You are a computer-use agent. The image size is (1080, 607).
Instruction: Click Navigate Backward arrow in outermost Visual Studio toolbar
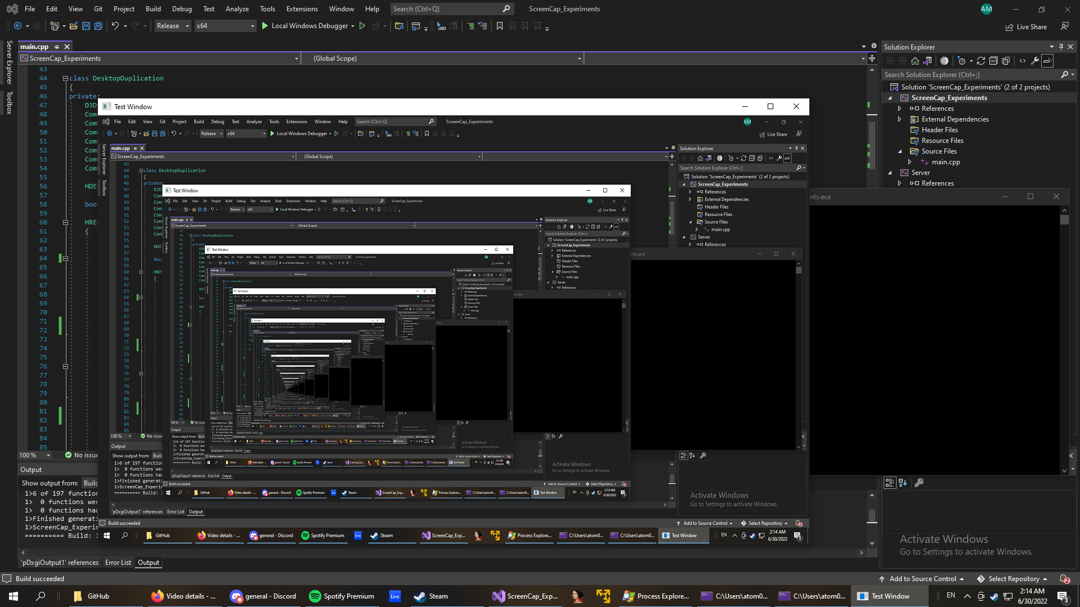coord(18,26)
